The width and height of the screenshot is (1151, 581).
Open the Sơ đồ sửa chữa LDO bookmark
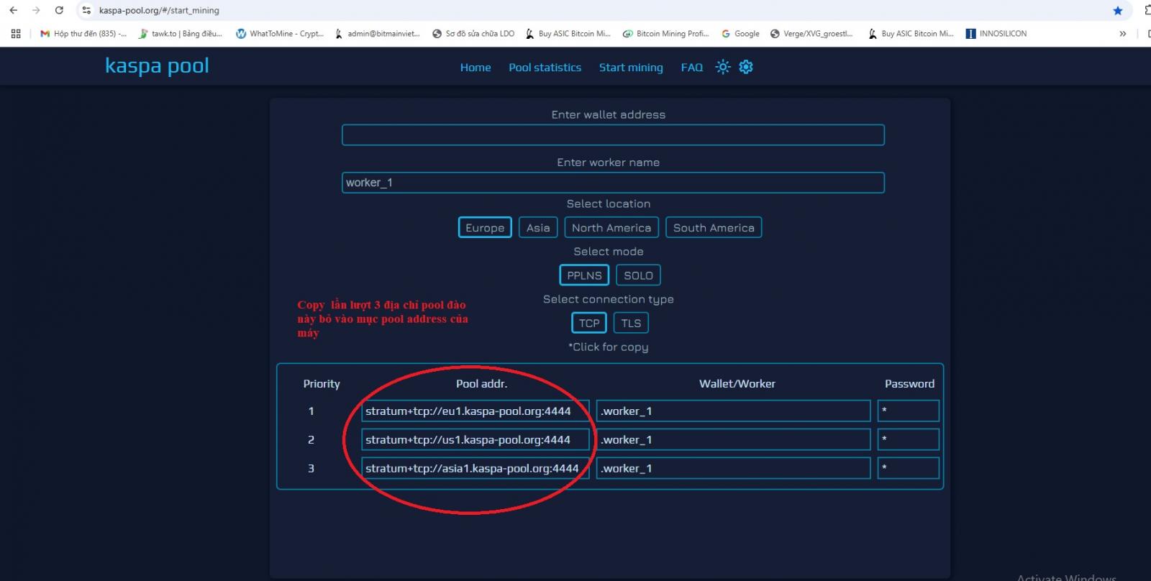click(x=473, y=33)
